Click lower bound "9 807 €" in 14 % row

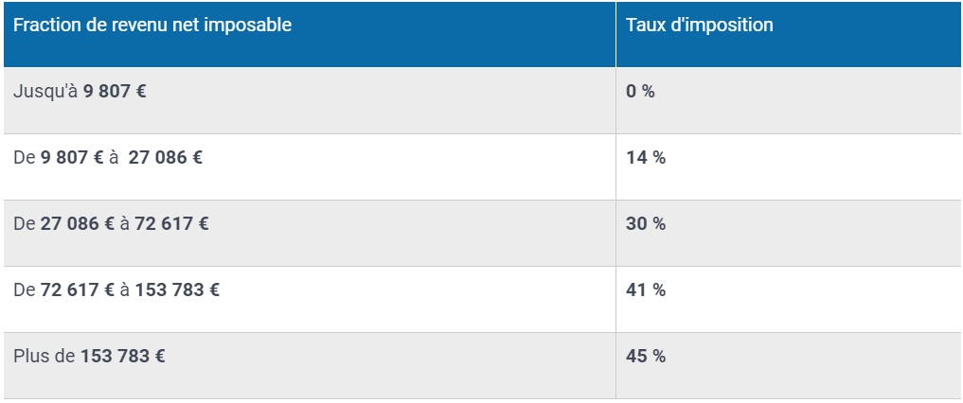[72, 158]
